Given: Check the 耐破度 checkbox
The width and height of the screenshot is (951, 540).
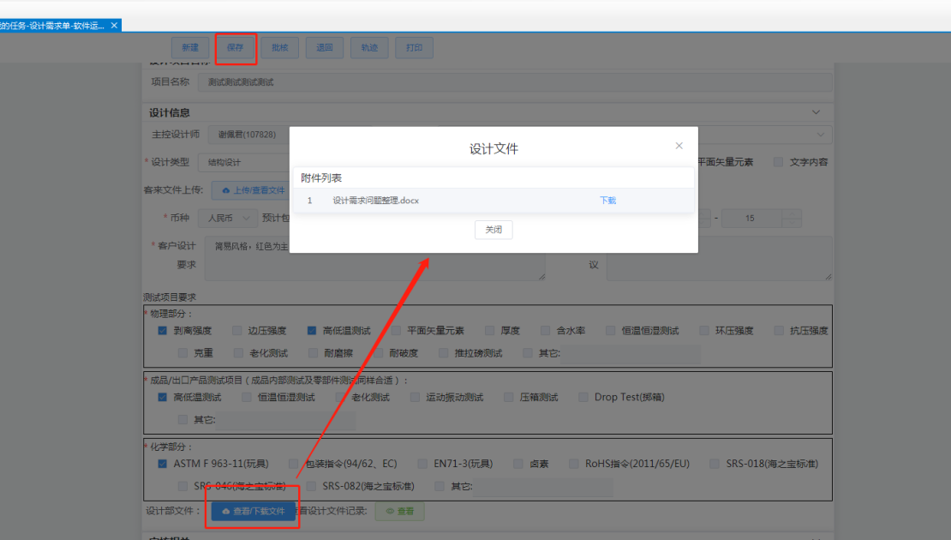Looking at the screenshot, I should [379, 353].
